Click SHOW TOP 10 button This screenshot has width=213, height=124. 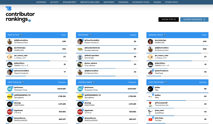pyautogui.click(x=169, y=19)
